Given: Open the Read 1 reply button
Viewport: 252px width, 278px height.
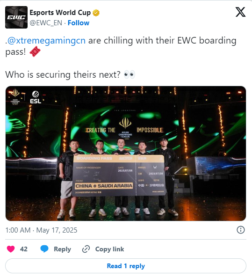Looking at the screenshot, I should click(126, 266).
